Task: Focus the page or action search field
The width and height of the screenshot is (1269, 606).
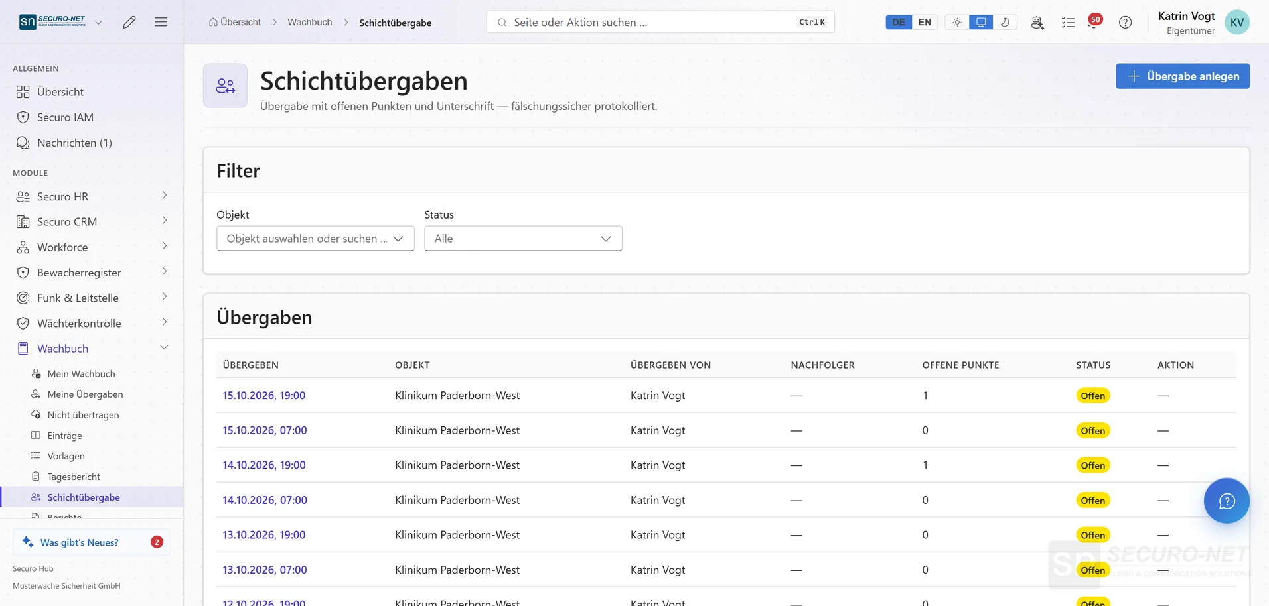Action: coord(660,22)
